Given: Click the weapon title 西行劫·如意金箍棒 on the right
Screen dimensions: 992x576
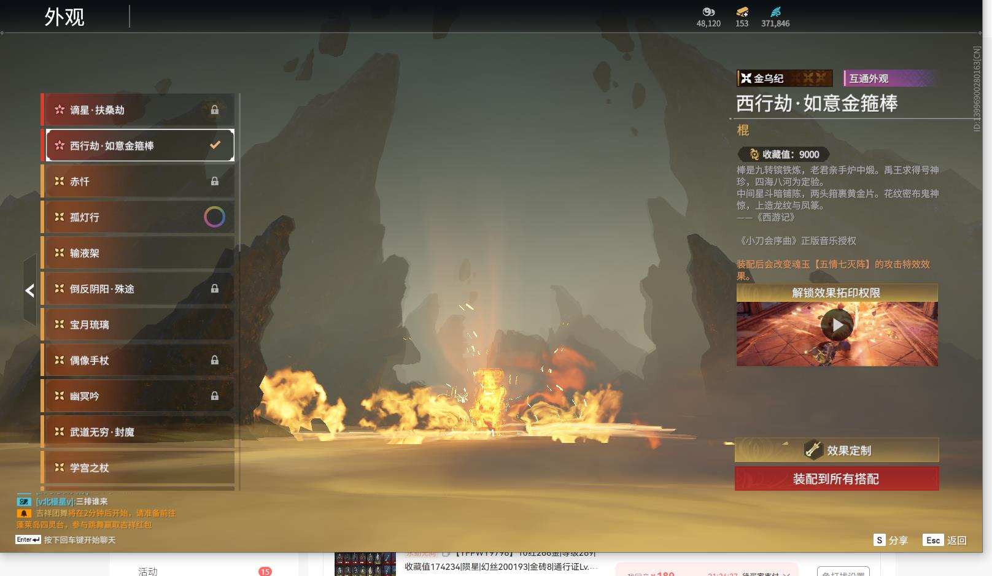Looking at the screenshot, I should [817, 103].
